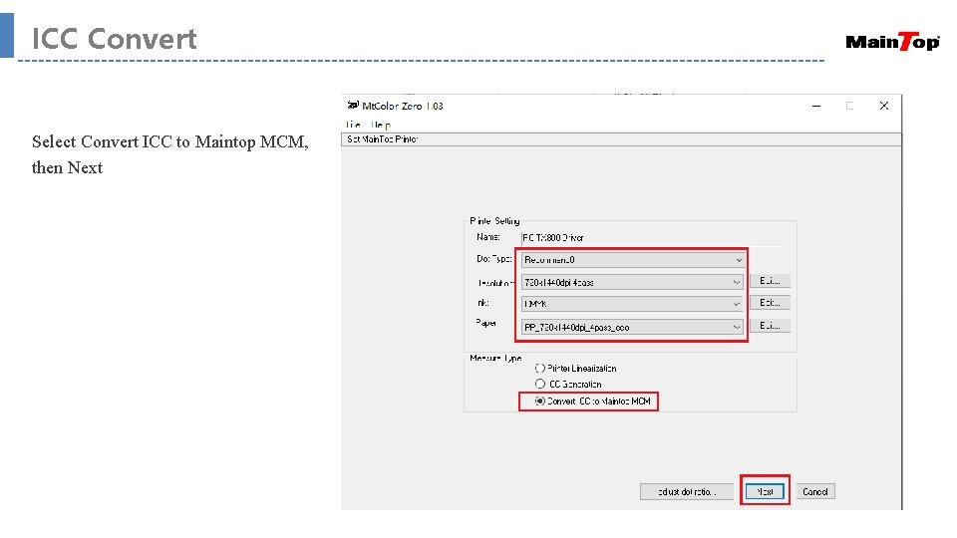Viewport: 957px width, 538px height.
Task: Expand the Resolution combo box
Action: (x=632, y=282)
